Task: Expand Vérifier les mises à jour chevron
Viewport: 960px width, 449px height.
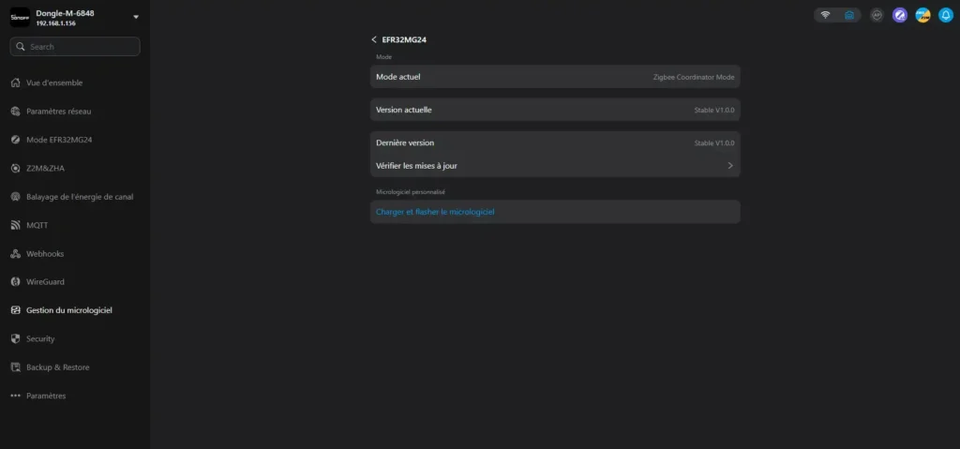Action: (729, 166)
